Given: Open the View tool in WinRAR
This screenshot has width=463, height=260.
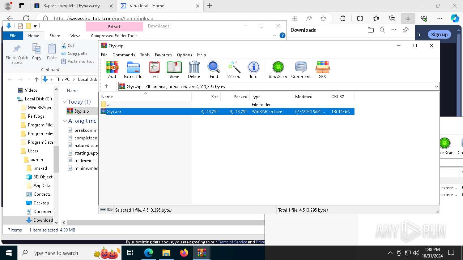Looking at the screenshot, I should tap(174, 70).
